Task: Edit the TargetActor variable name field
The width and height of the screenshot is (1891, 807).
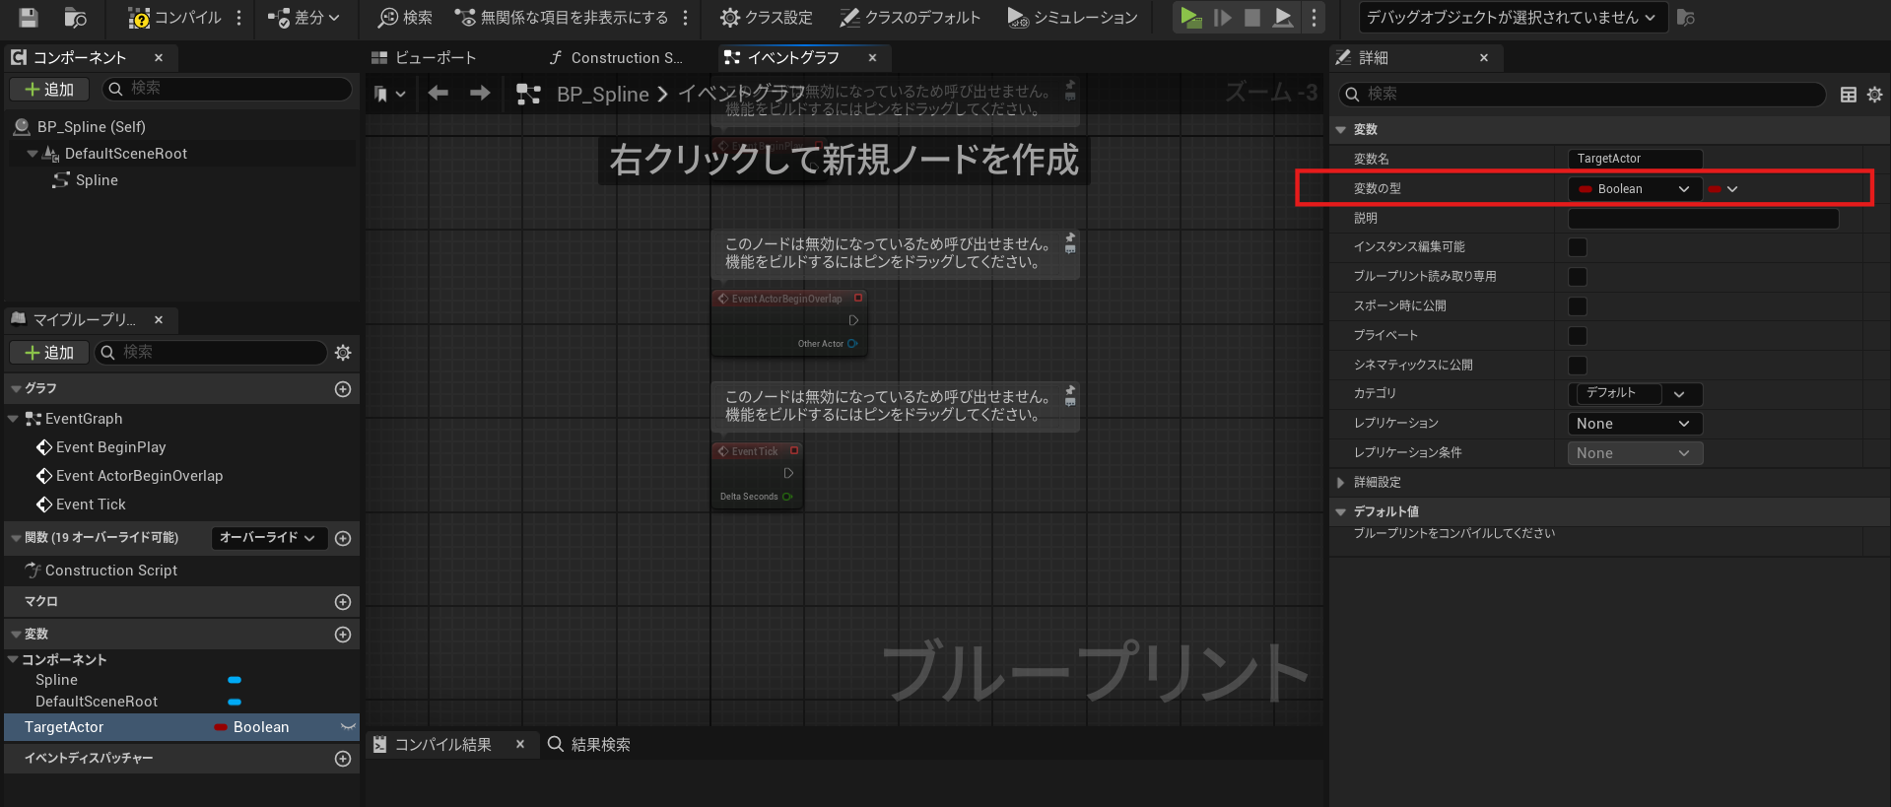Action: 1636,159
